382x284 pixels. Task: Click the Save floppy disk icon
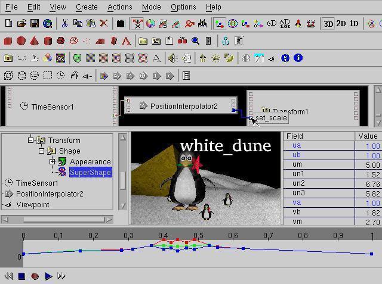(x=35, y=24)
